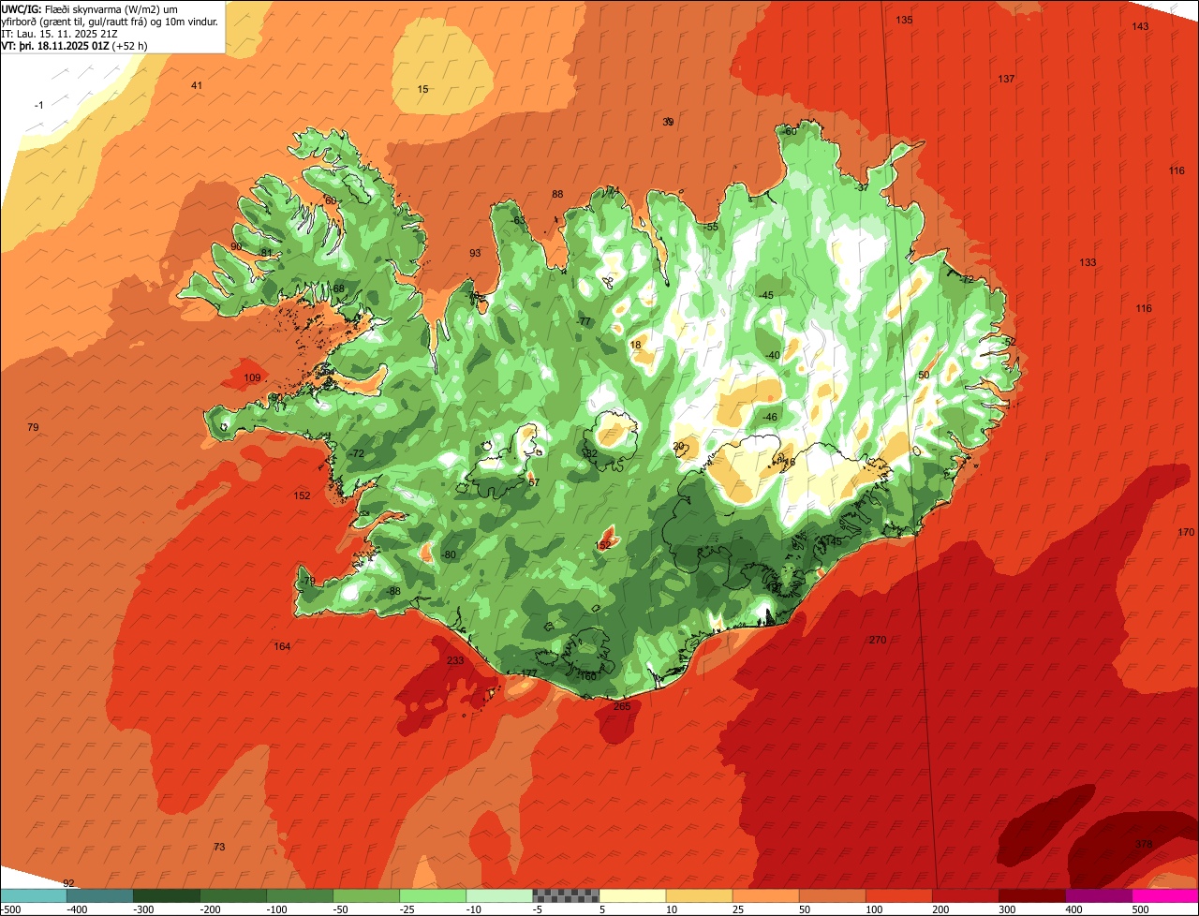Click map value -68 in Westfjords
The width and height of the screenshot is (1199, 916).
[x=337, y=288]
